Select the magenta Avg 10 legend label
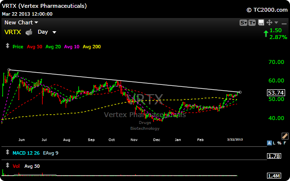The width and height of the screenshot is (290, 181). click(x=72, y=47)
